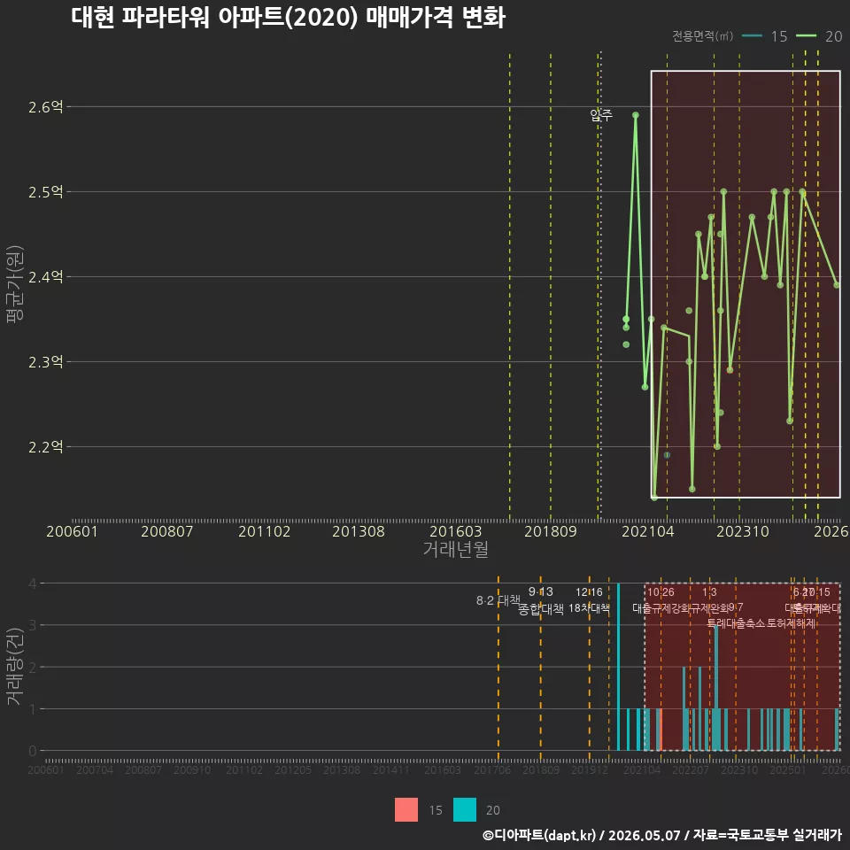Click the 201102 label on the price chart axis
Screen dimensions: 850x850
[x=264, y=531]
